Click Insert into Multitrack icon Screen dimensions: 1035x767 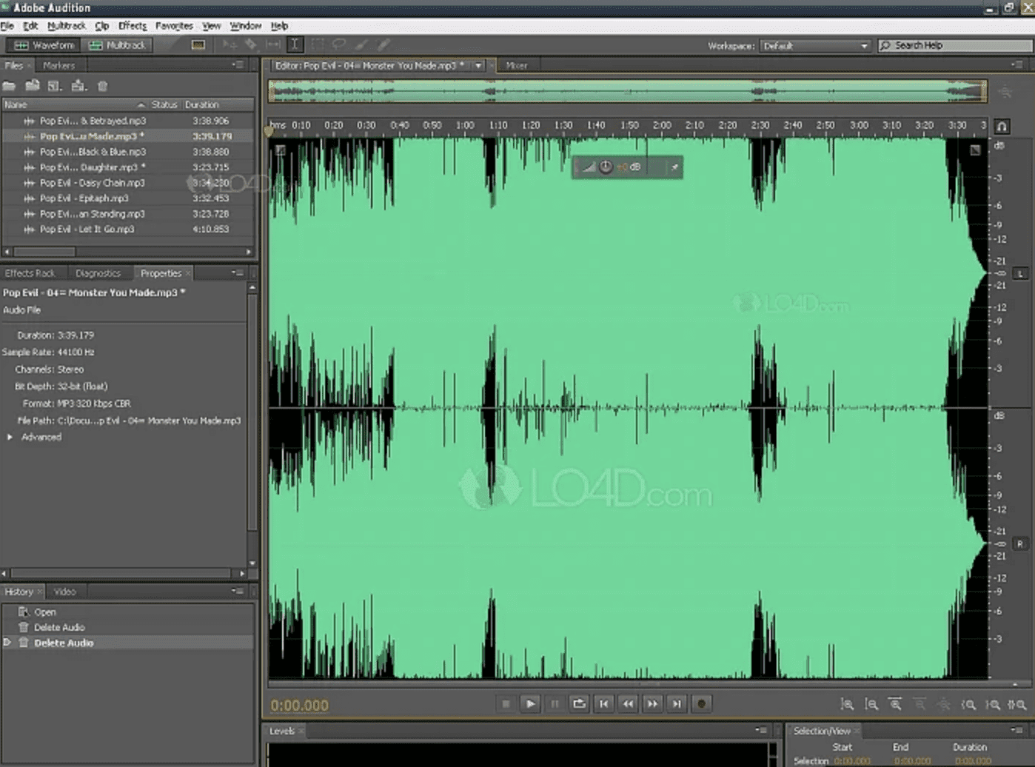tap(78, 86)
